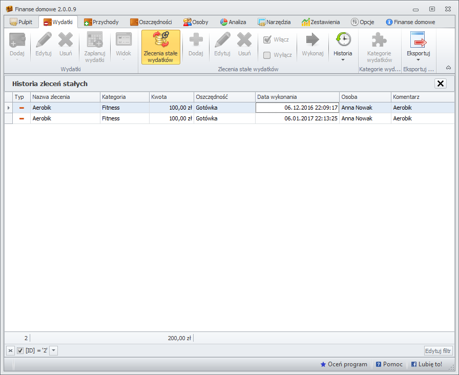The image size is (459, 375).
Task: Sort by the Data wykonania column header
Action: (x=297, y=97)
